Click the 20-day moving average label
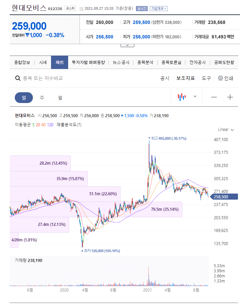The height and width of the screenshot is (306, 240). click(38, 125)
